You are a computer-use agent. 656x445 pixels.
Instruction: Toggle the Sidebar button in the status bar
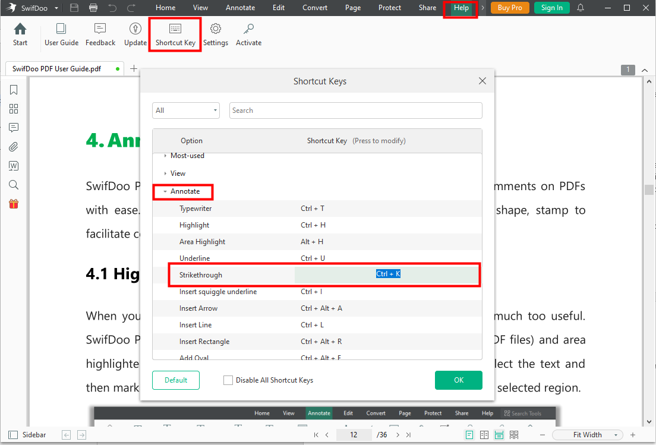click(27, 435)
